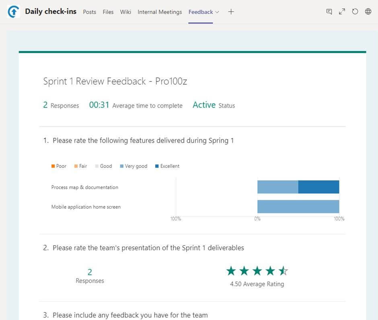Click the half-filled fifth rating star
This screenshot has height=320, width=378.
[x=283, y=271]
